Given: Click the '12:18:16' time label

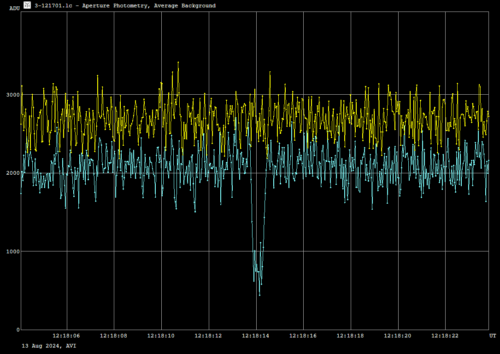Looking at the screenshot, I should coord(303,336).
